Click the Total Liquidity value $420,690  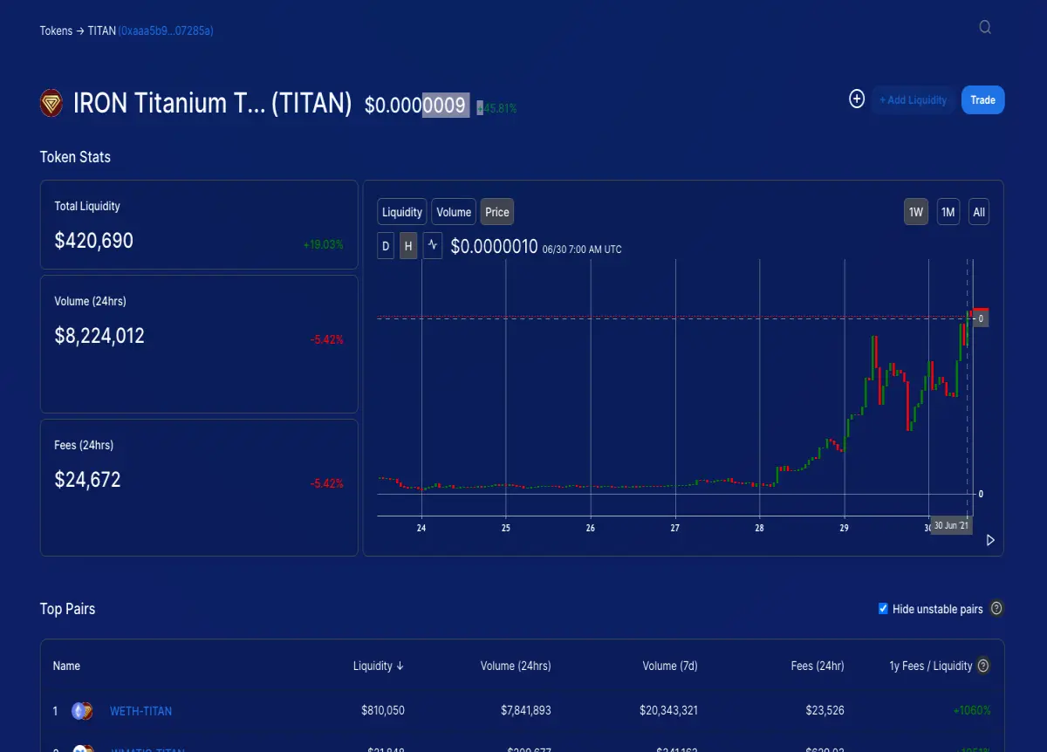point(94,241)
